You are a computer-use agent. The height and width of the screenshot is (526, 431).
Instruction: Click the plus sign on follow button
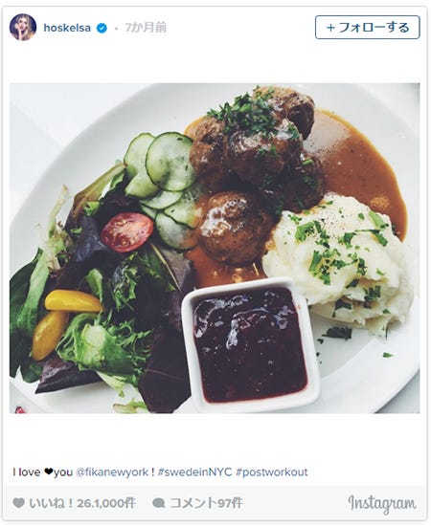click(330, 28)
